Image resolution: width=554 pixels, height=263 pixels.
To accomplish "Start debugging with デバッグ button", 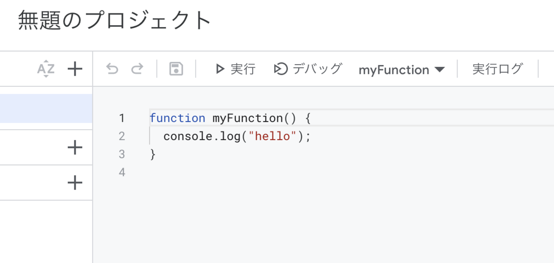I will [x=308, y=69].
